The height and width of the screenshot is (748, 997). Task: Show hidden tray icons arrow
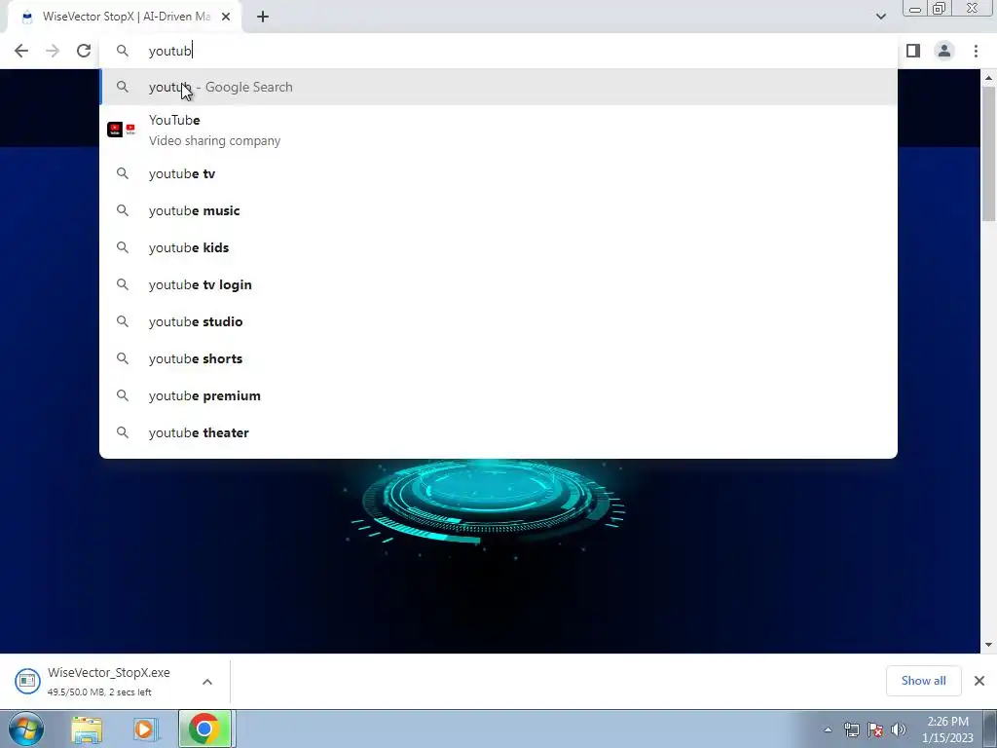(x=828, y=729)
